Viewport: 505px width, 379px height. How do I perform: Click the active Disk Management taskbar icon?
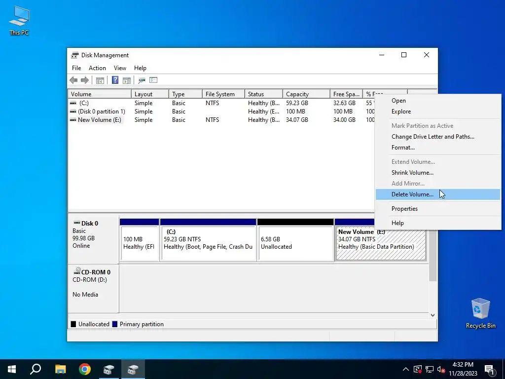[x=133, y=369]
